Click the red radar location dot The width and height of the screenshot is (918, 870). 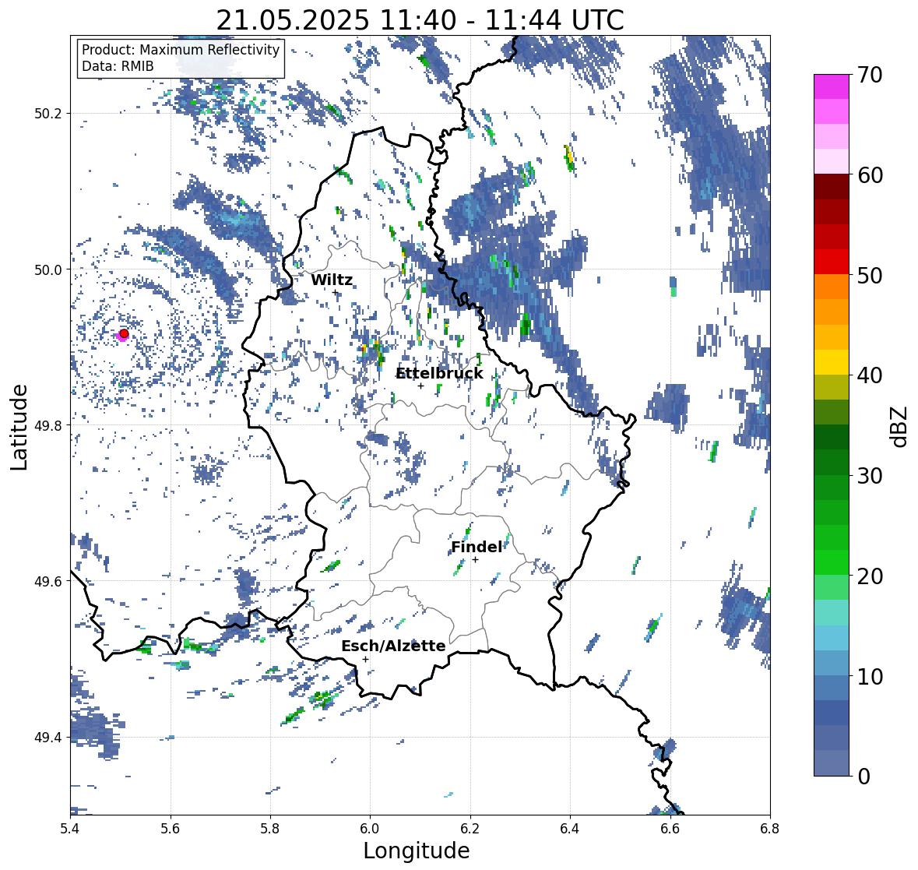coord(124,333)
